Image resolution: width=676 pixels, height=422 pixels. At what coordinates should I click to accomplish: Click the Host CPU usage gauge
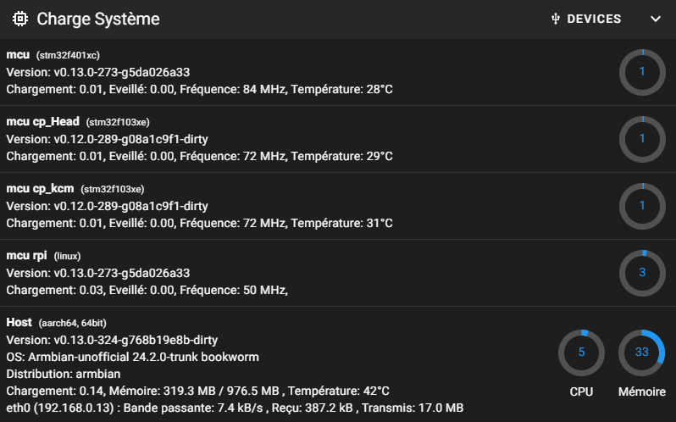pyautogui.click(x=581, y=353)
